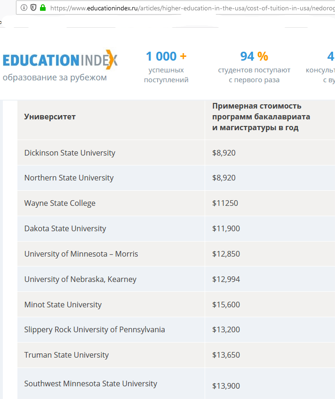Screen dimensions: 335x399
Task: Select the Dickinson State University row
Action: pyautogui.click(x=176, y=153)
